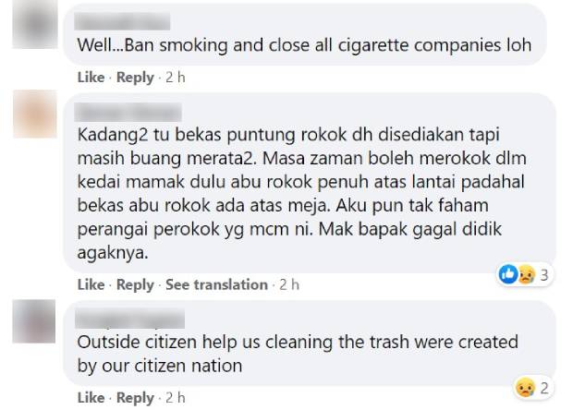View the 2 reactions count
This screenshot has height=410, width=585.
(x=544, y=388)
